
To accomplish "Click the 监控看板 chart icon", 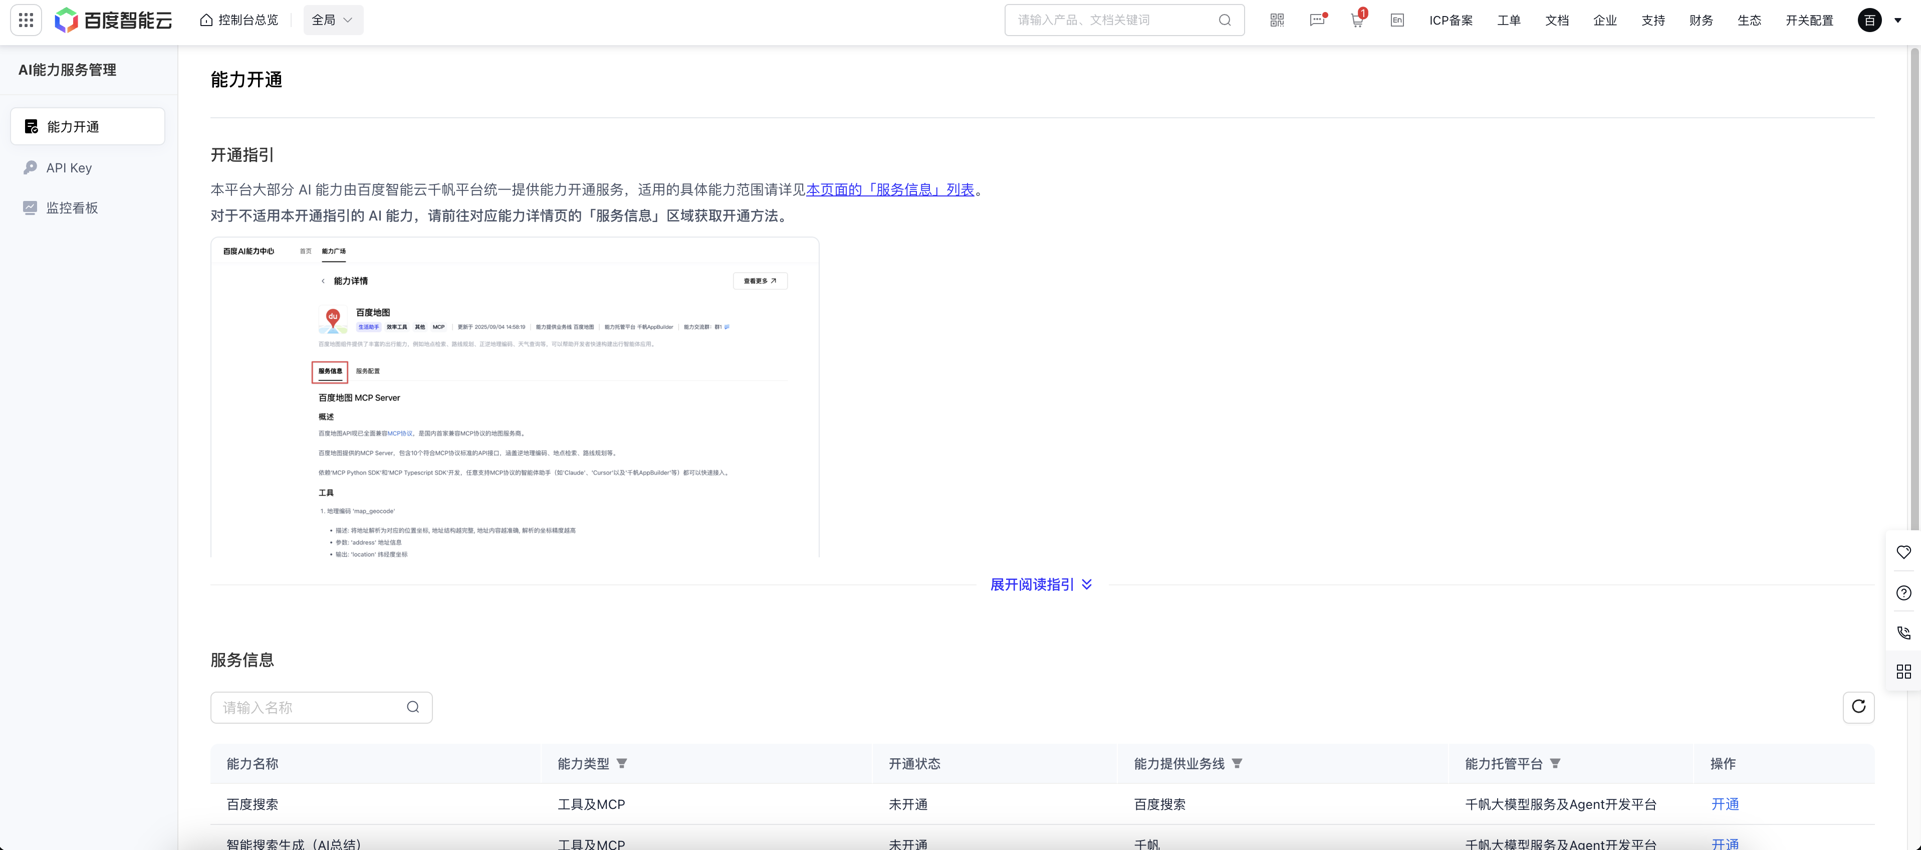I will click(x=30, y=207).
